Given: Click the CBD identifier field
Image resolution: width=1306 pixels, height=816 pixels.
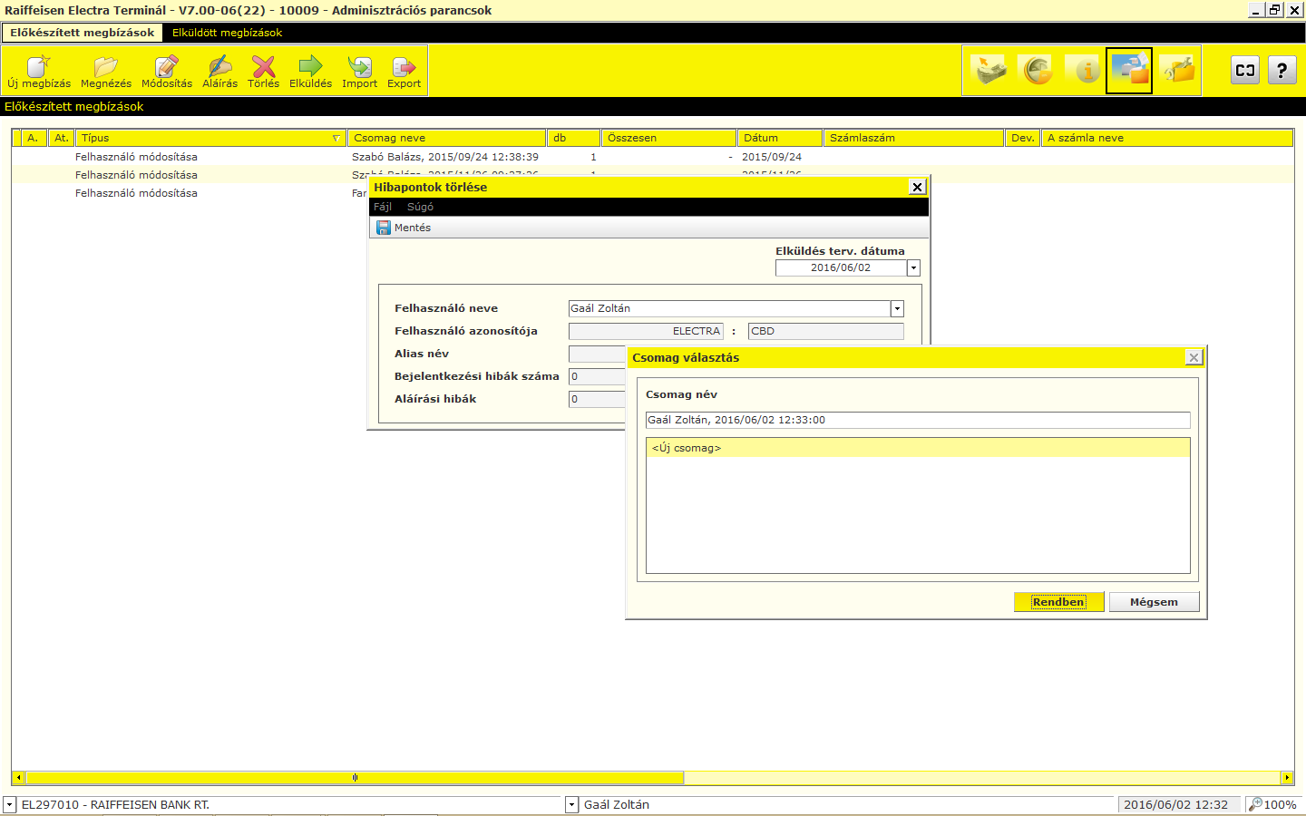Looking at the screenshot, I should pos(825,331).
